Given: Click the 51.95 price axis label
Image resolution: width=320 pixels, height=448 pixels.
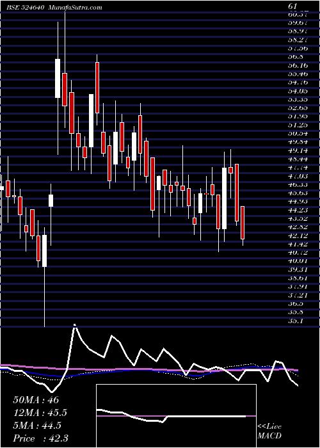Looking at the screenshot, I should click(x=298, y=116).
